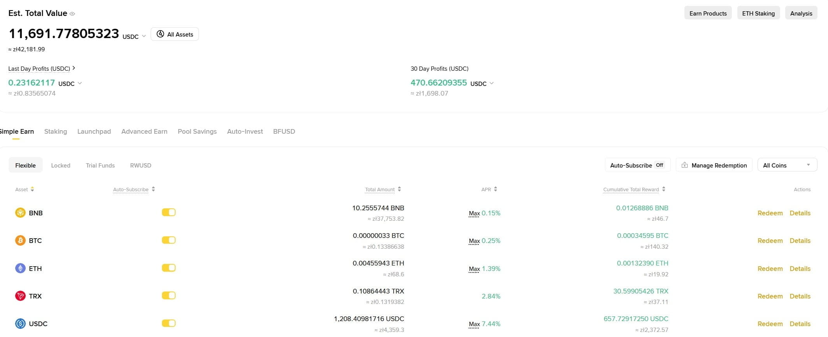Select the Locked sub-tab
828x337 pixels.
(61, 165)
